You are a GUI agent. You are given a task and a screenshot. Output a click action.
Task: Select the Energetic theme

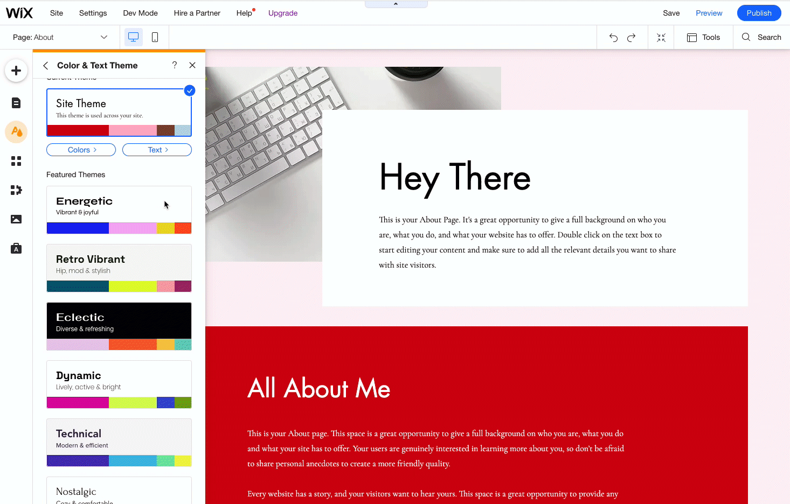[x=119, y=210]
